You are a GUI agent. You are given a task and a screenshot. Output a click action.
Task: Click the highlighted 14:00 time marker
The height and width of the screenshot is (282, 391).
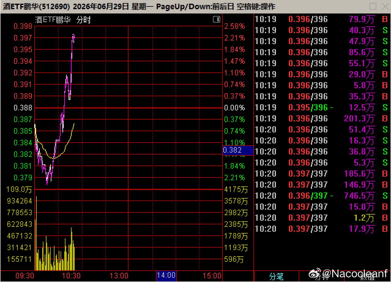[166, 276]
